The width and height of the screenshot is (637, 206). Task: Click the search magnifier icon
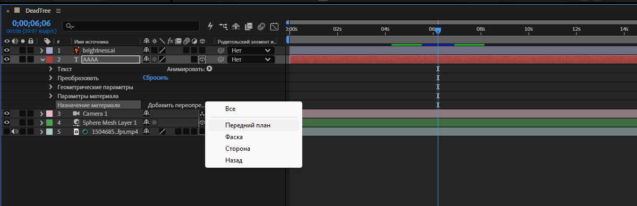tap(70, 26)
